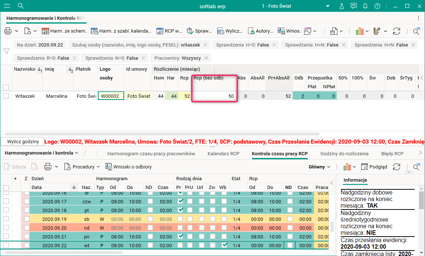The height and width of the screenshot is (256, 425).
Task: Click the 'RCP w...' toolbar icon
Action: 160,31
